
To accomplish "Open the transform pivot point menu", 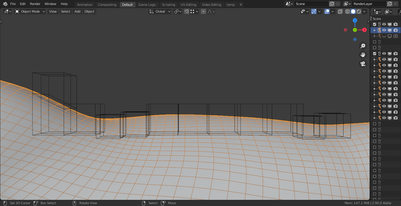I will point(178,12).
